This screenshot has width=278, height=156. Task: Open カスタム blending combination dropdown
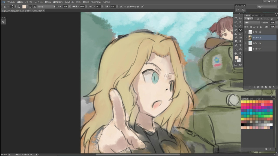click(x=46, y=7)
